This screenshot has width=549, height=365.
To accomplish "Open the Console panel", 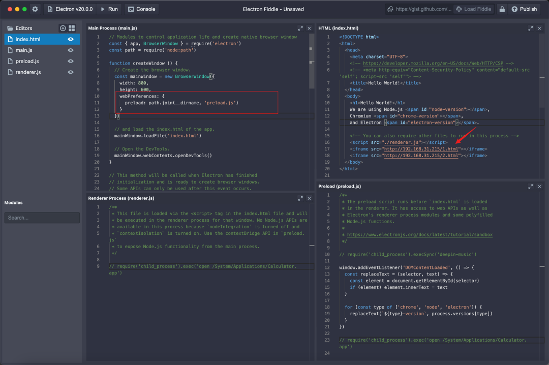I will (x=141, y=9).
